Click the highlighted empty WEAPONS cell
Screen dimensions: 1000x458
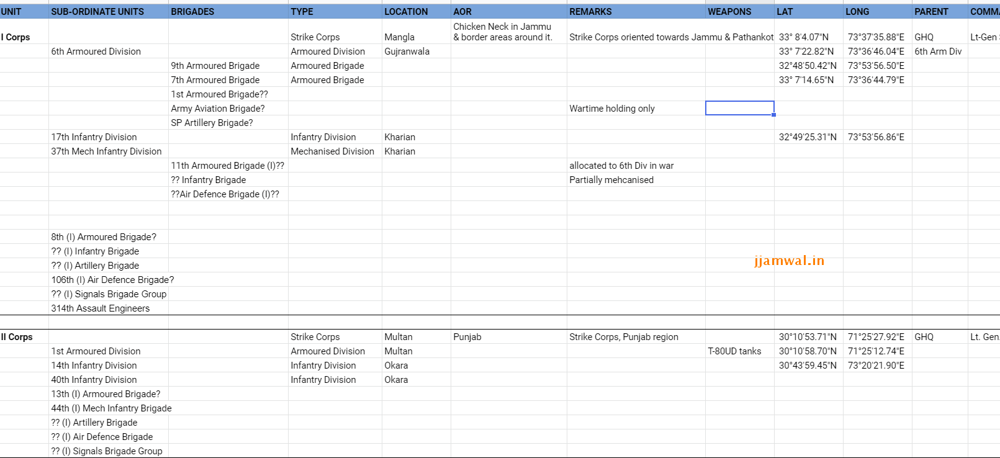coord(740,109)
